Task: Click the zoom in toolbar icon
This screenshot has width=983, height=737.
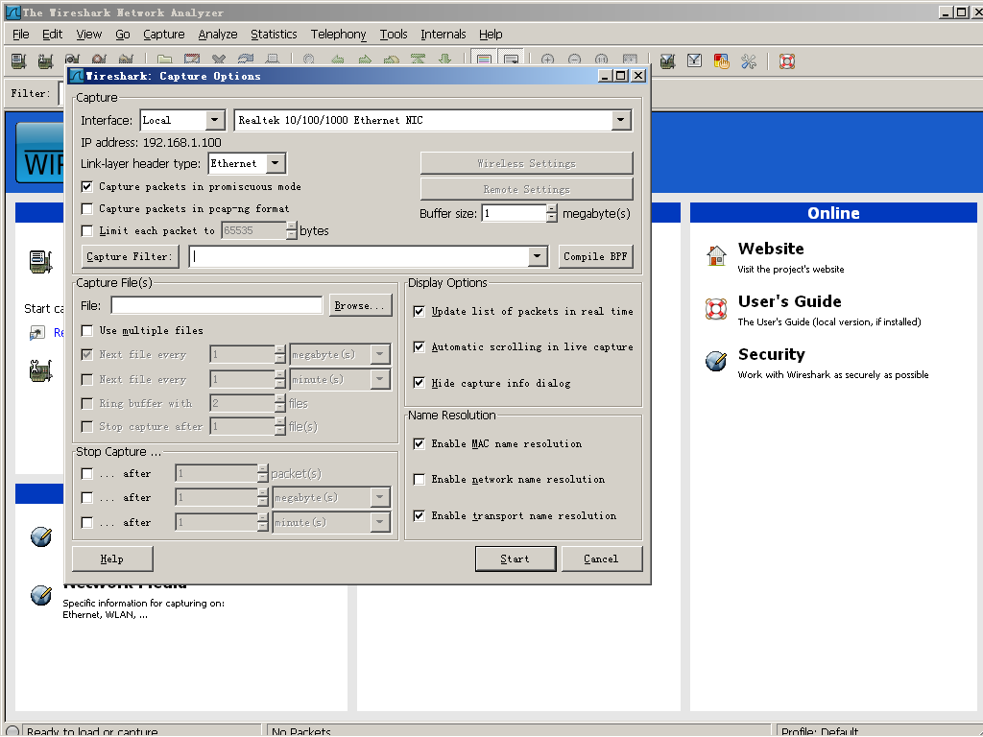Action: (547, 60)
